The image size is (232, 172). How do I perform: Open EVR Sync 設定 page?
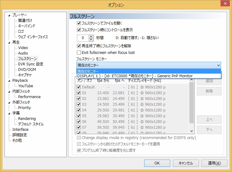31,64
